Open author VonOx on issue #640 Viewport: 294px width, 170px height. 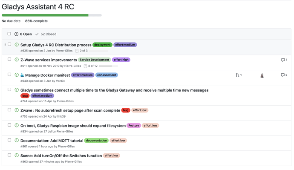[61, 81]
